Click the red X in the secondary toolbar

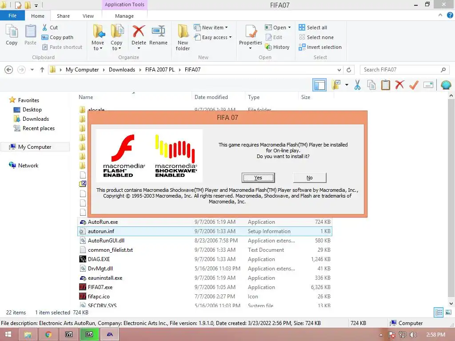[x=399, y=85]
